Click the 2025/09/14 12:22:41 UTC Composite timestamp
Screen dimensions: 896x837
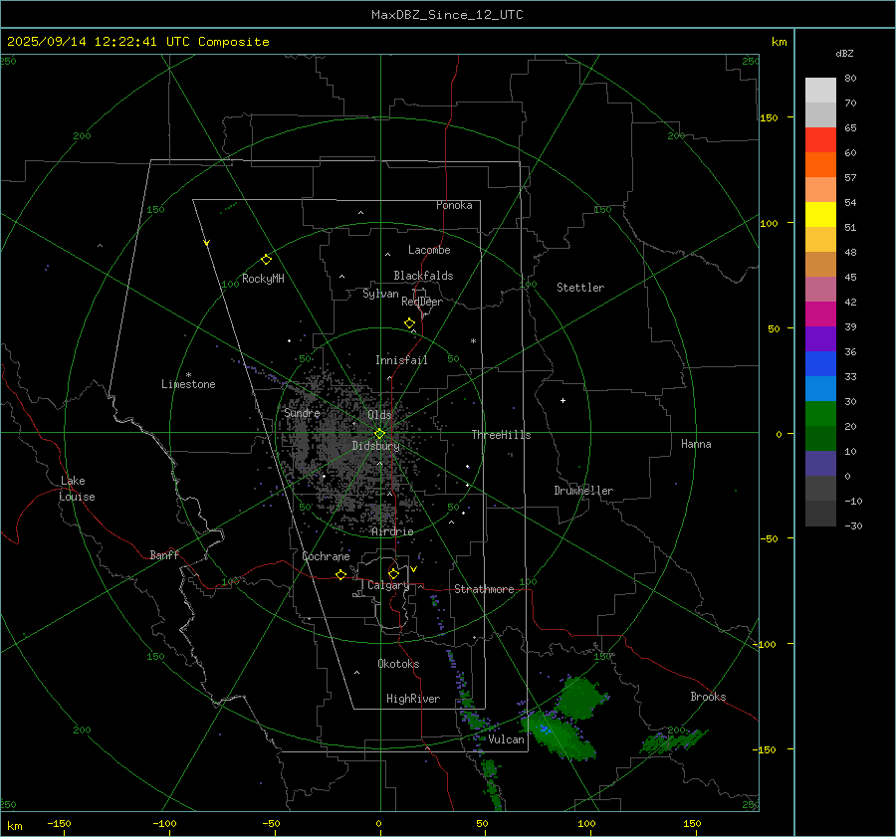click(137, 42)
